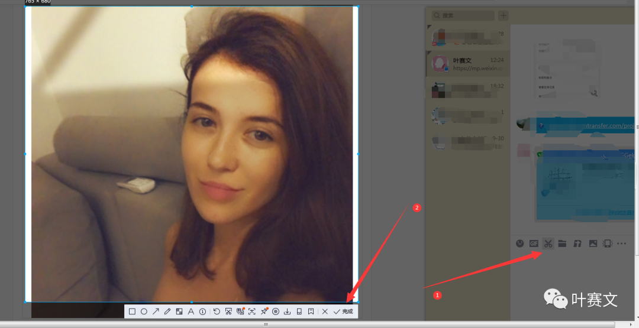Open the emoji picker in the chat window
The width and height of the screenshot is (639, 328).
tap(519, 243)
